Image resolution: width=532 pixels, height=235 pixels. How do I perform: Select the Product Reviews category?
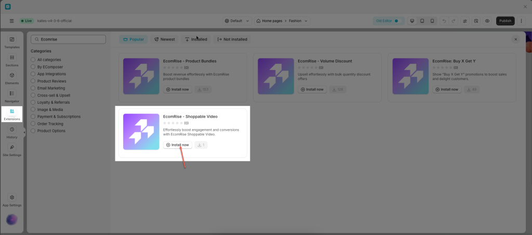coord(48,81)
